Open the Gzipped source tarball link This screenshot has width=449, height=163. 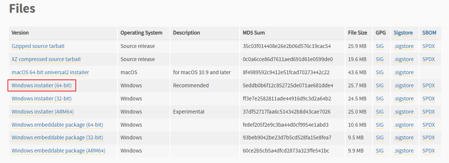pos(38,46)
